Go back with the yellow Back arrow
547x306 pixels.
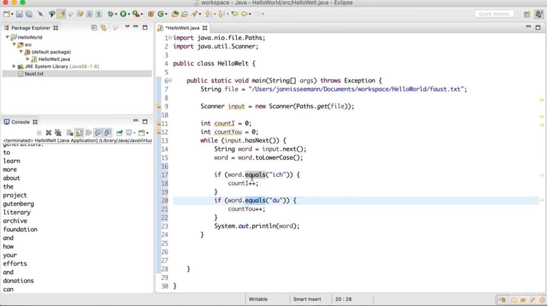(x=244, y=14)
